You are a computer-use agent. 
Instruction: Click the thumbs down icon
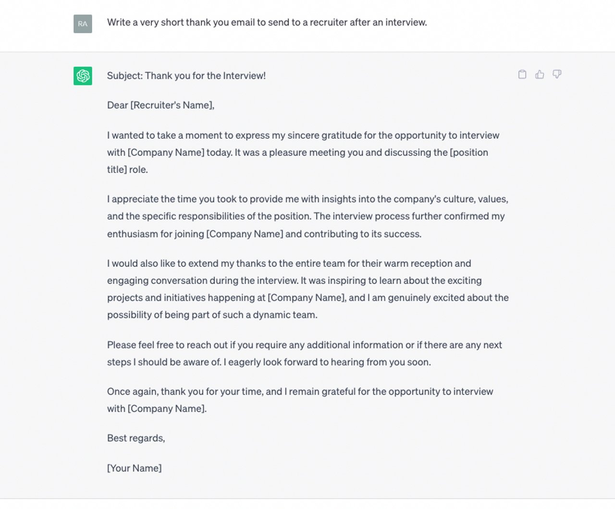[557, 74]
